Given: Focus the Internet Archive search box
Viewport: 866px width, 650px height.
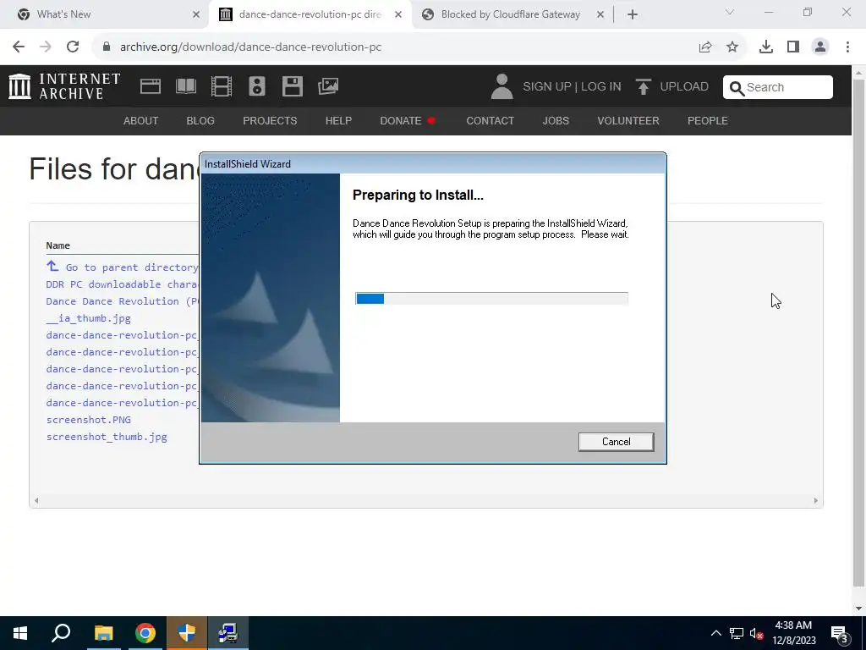Looking at the screenshot, I should (778, 87).
